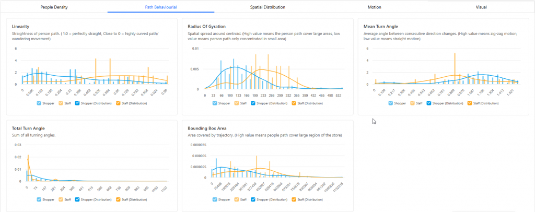The image size is (535, 212).
Task: Select the Motion tab
Action: point(374,7)
